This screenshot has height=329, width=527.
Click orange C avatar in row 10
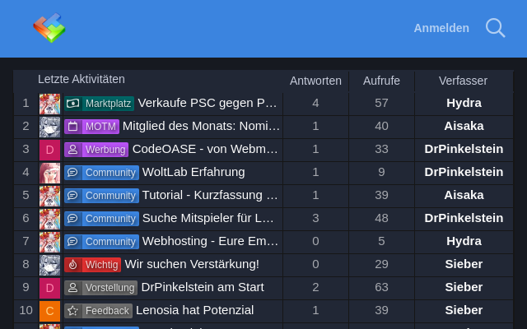(49, 311)
